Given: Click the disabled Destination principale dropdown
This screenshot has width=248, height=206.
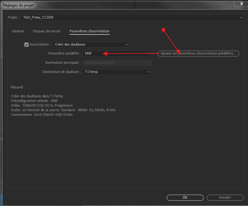Looking at the screenshot, I should click(117, 63).
